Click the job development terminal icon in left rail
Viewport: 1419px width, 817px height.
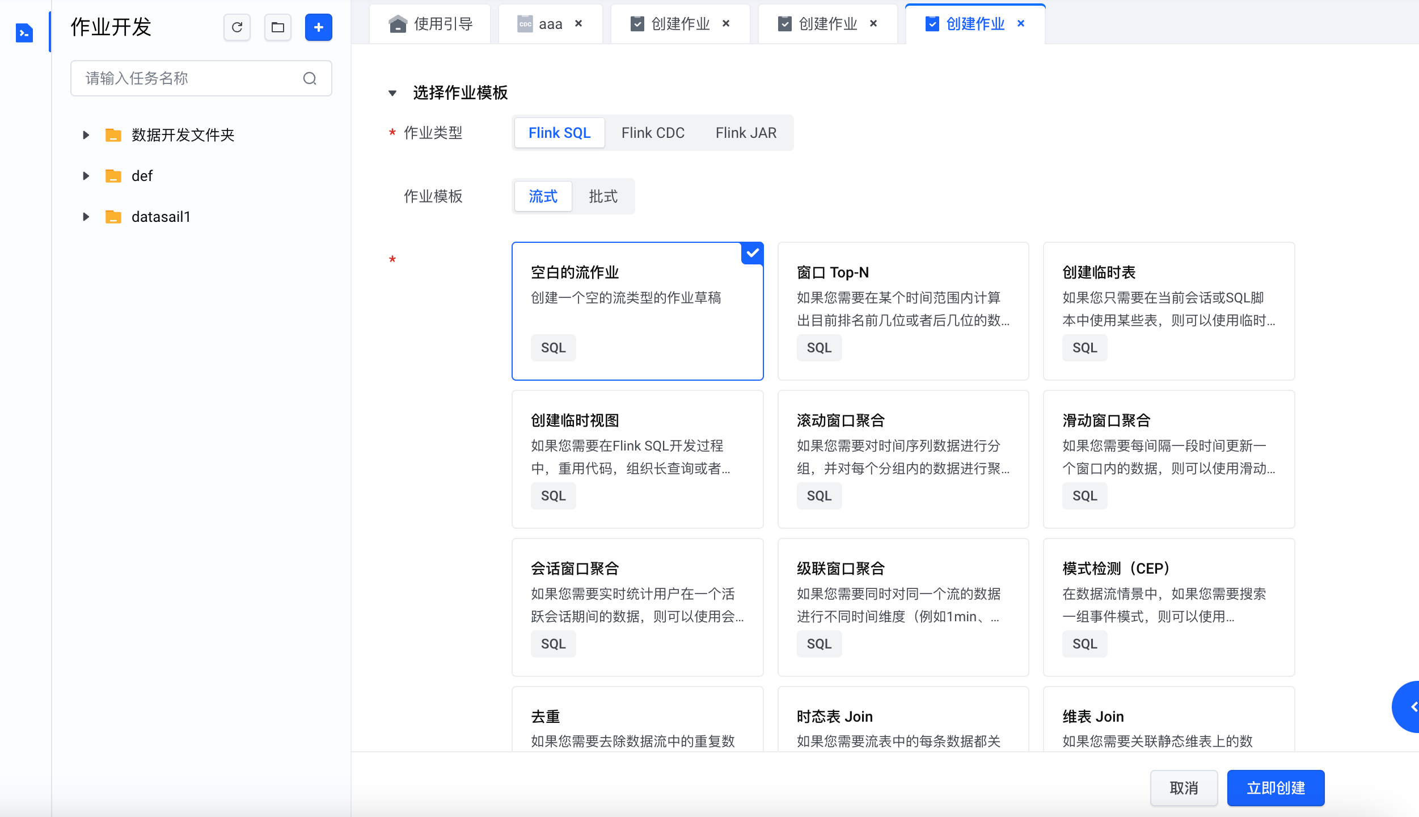coord(24,33)
